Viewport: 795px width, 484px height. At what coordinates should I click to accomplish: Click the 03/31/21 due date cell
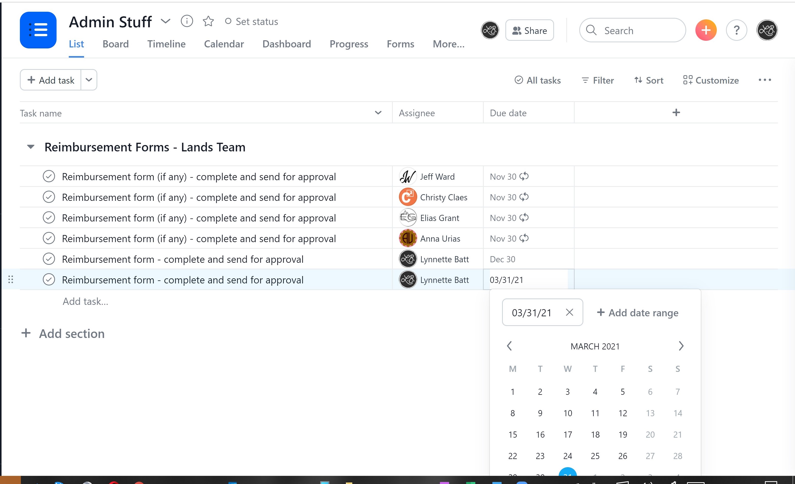(x=529, y=280)
